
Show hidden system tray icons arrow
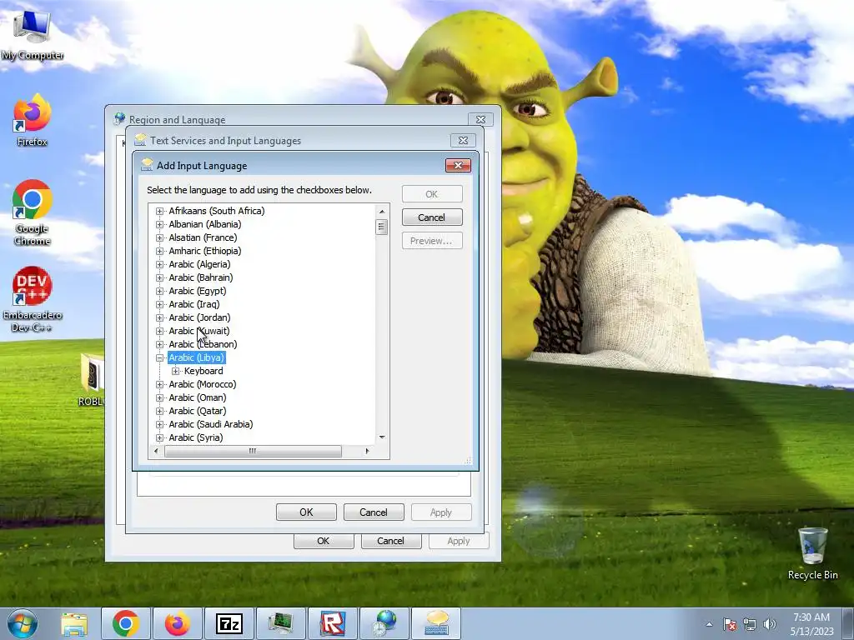[x=709, y=624]
